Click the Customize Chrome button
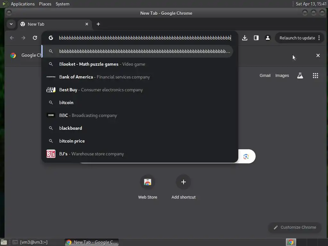This screenshot has width=328, height=246. (295, 227)
